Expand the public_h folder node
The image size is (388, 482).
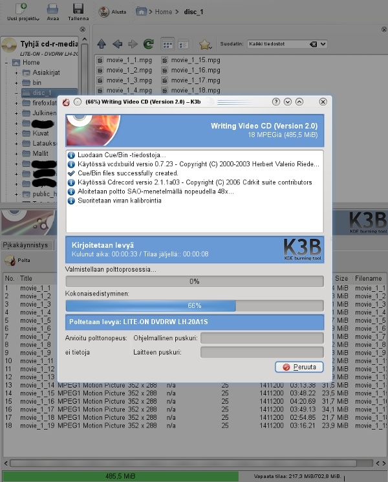16,194
